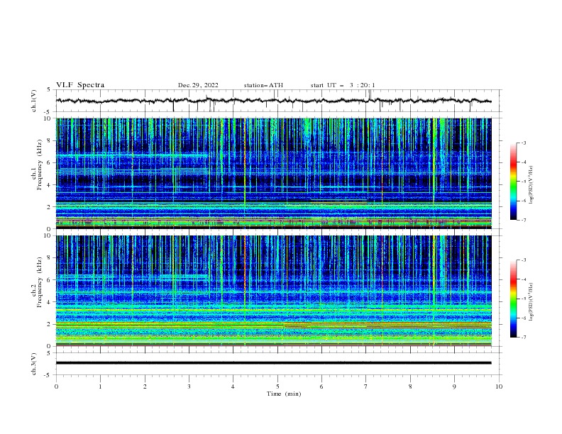Select the "start UT = 3 :20: 1" text
The width and height of the screenshot is (562, 434).
tap(343, 85)
